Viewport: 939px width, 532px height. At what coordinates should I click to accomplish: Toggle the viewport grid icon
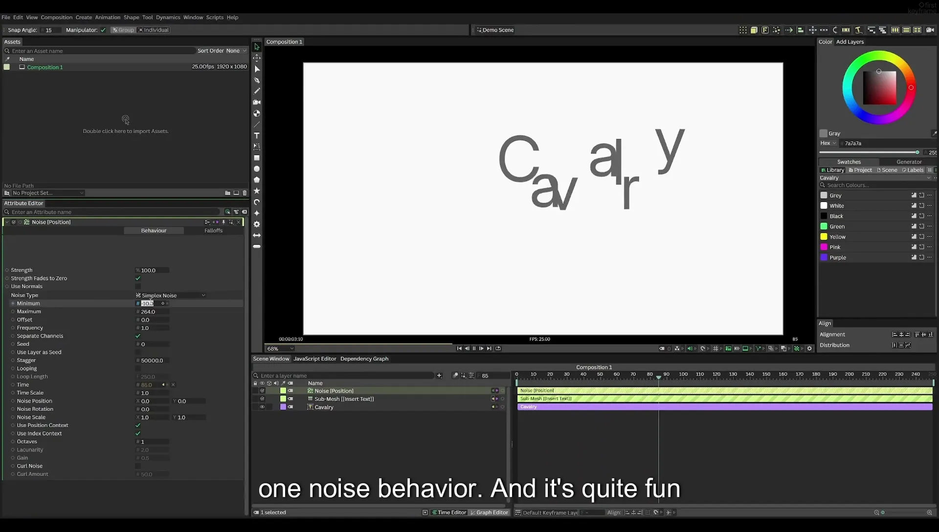pyautogui.click(x=715, y=349)
